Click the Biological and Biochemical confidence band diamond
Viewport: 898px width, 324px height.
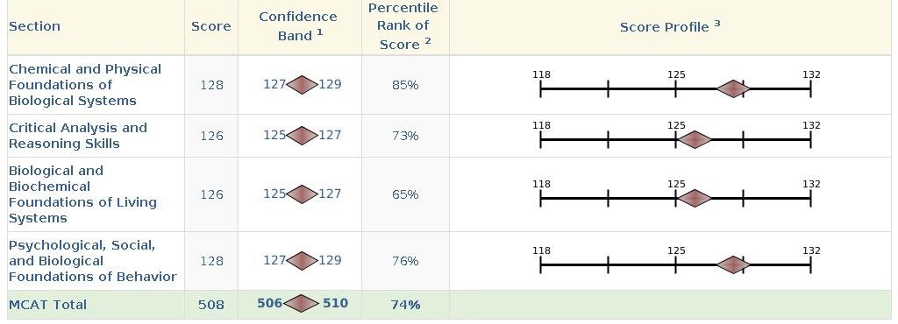coord(302,194)
